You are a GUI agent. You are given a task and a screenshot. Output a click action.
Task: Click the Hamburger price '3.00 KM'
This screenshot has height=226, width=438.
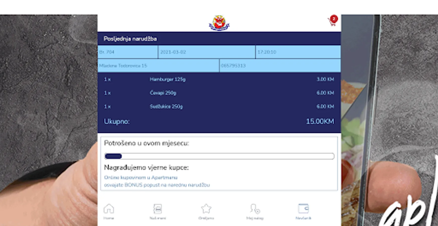coord(325,79)
